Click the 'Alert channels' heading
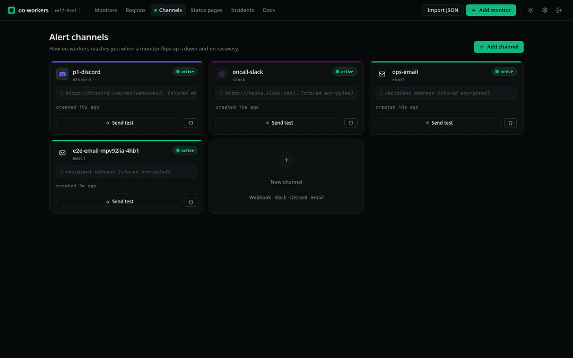The width and height of the screenshot is (573, 358). (79, 37)
